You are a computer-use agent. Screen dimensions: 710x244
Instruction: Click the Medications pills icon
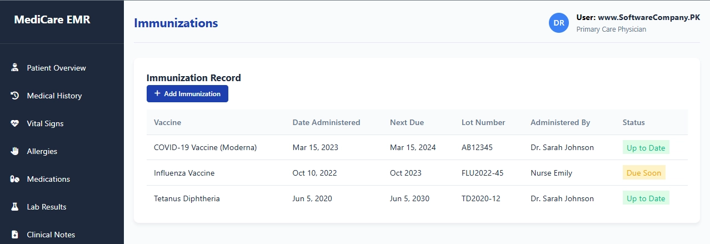(x=15, y=179)
